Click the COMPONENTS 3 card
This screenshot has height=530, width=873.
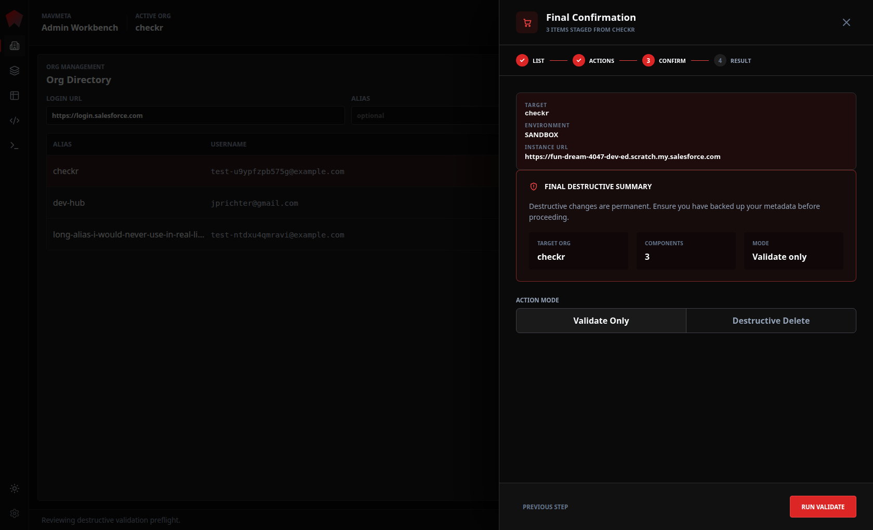686,250
